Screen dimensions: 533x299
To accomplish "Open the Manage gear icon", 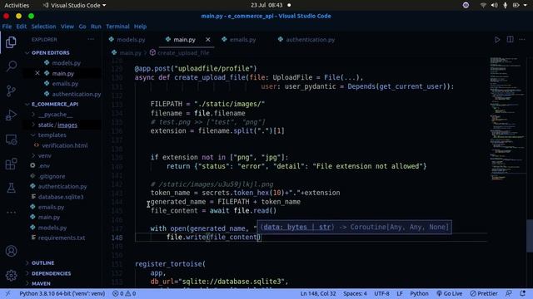I will tap(11, 275).
